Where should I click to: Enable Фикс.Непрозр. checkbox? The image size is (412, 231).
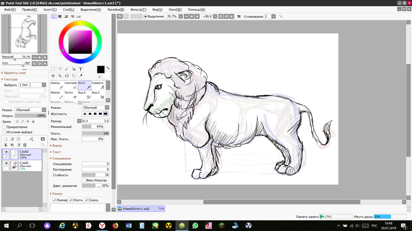coord(84,180)
